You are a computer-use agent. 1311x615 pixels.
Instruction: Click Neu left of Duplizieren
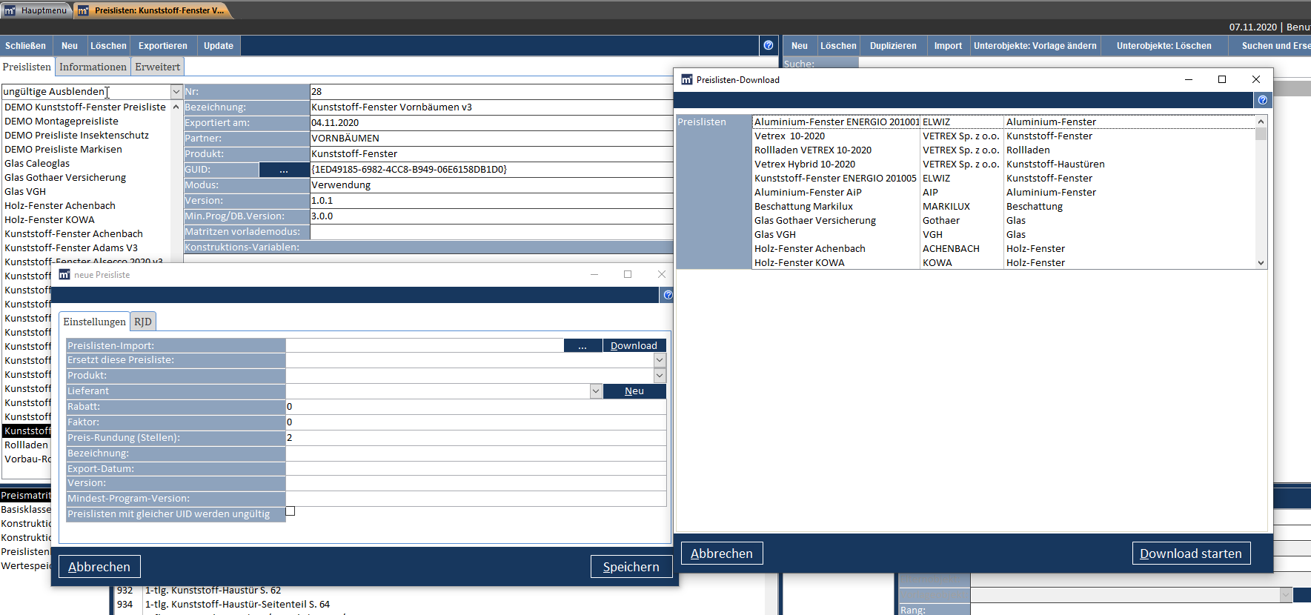pyautogui.click(x=800, y=46)
